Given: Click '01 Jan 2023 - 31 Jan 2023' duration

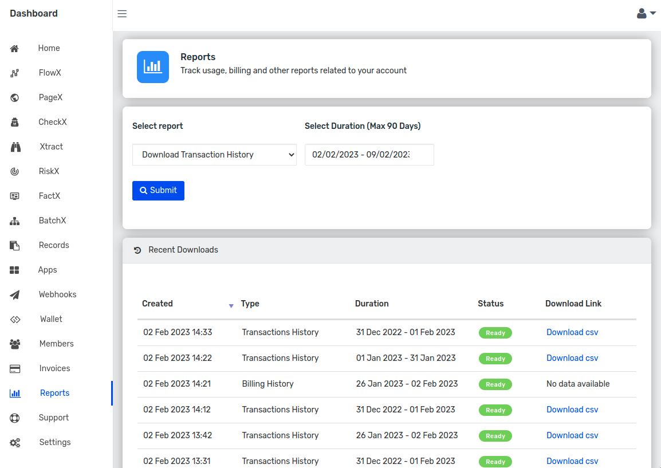Looking at the screenshot, I should (406, 358).
